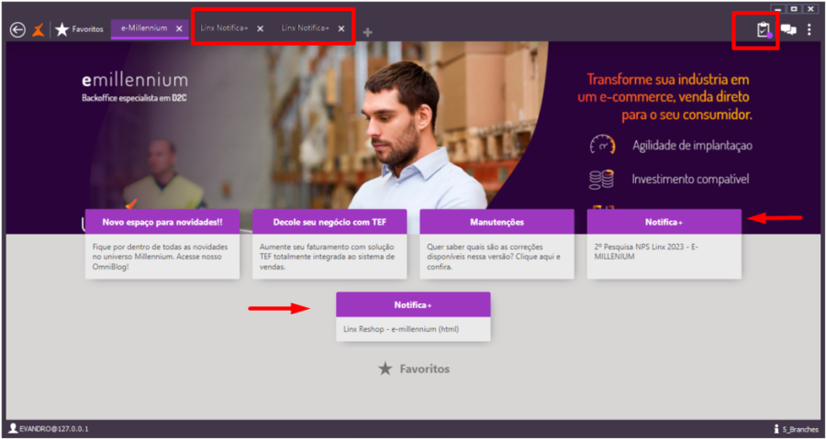
Task: Open 'Novo espaço para novidades!!' card
Action: pos(162,244)
